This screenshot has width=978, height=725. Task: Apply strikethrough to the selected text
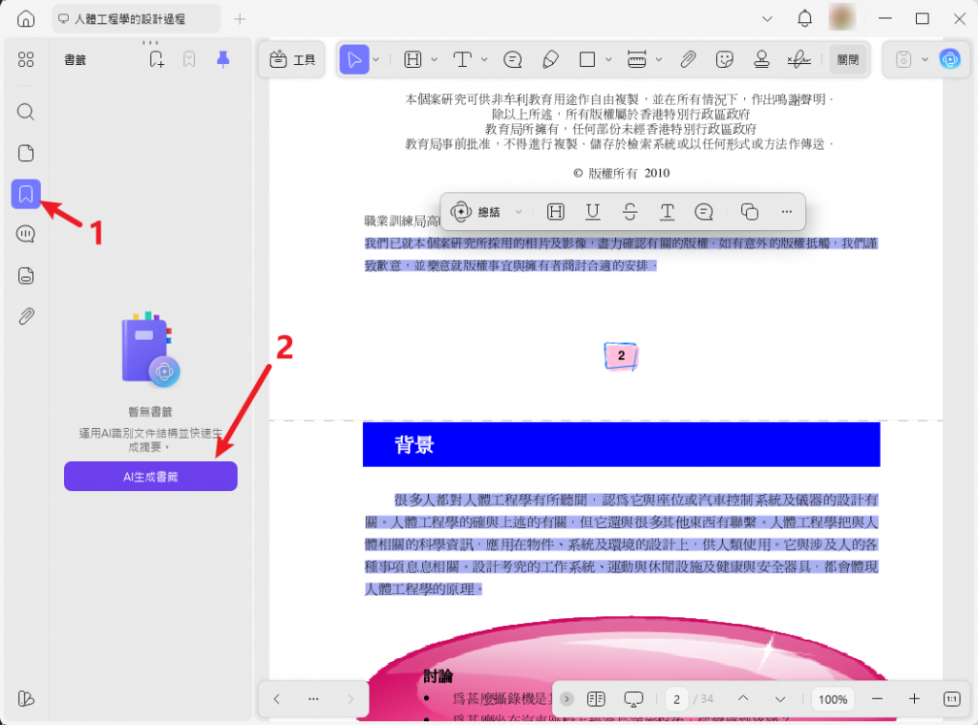(x=630, y=211)
